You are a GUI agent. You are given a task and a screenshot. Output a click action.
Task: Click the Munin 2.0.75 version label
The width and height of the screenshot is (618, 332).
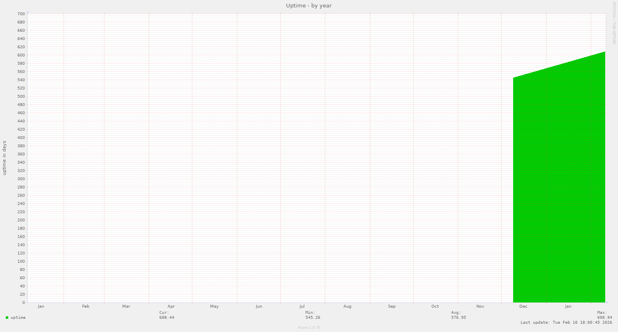coord(308,327)
